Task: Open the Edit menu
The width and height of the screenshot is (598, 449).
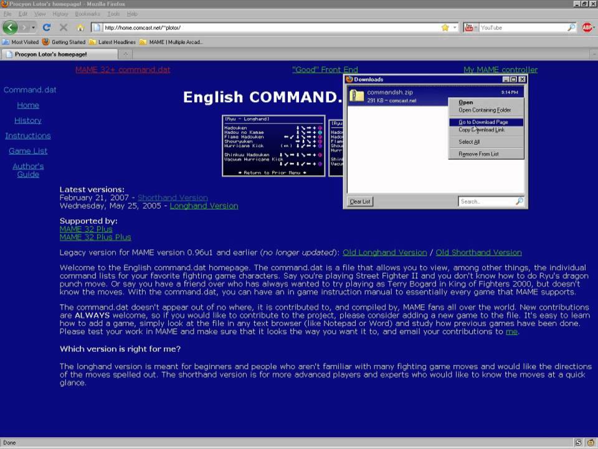Action: tap(23, 14)
